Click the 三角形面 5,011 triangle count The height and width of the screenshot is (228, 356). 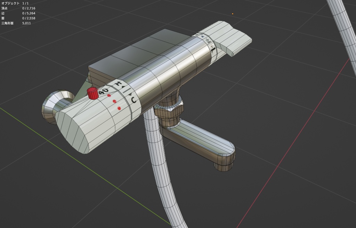coord(16,23)
